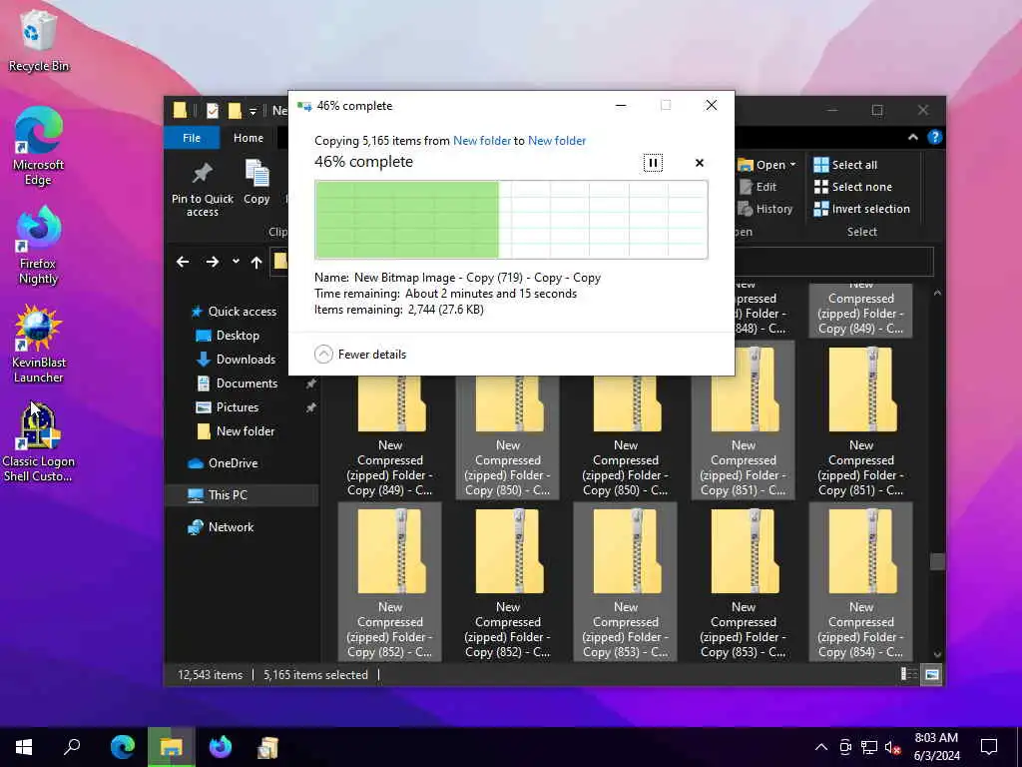Switch to the Home ribbon tab

click(249, 138)
